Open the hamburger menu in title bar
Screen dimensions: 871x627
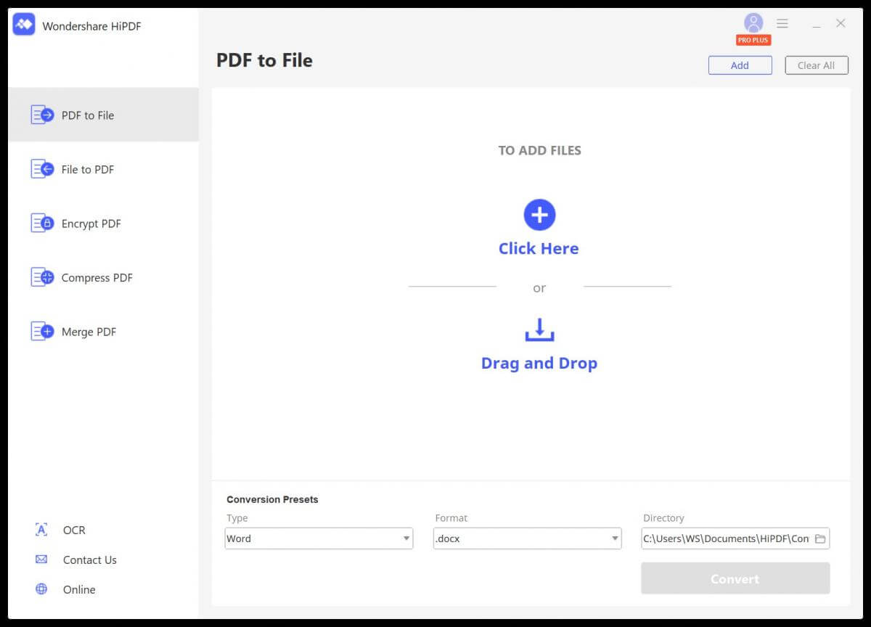point(782,23)
